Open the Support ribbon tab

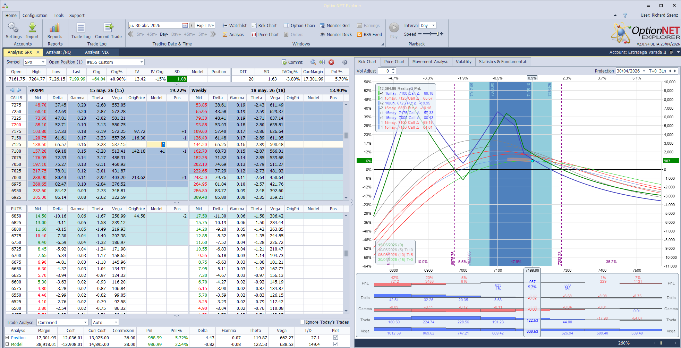click(77, 15)
